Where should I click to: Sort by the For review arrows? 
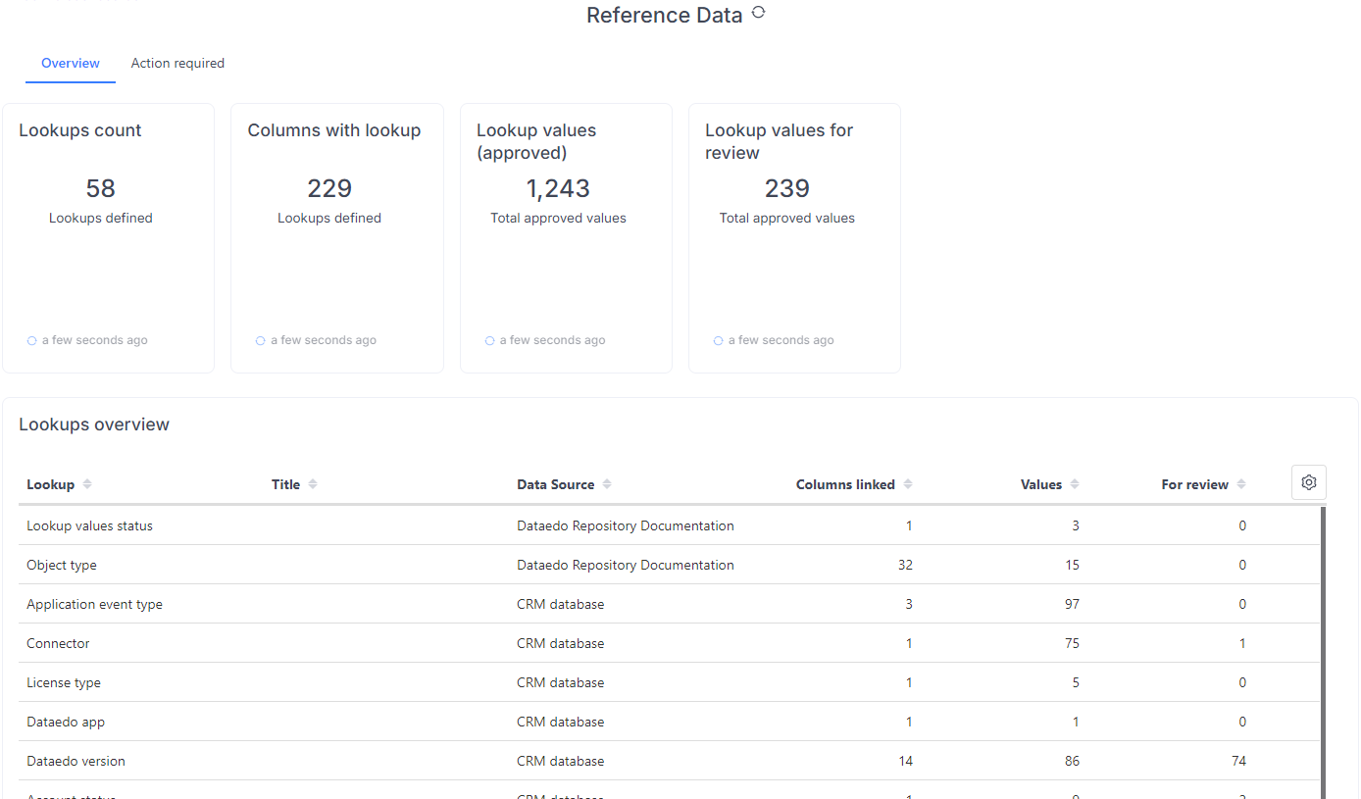(x=1241, y=484)
